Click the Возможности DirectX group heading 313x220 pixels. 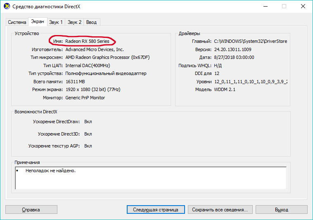coord(36,112)
